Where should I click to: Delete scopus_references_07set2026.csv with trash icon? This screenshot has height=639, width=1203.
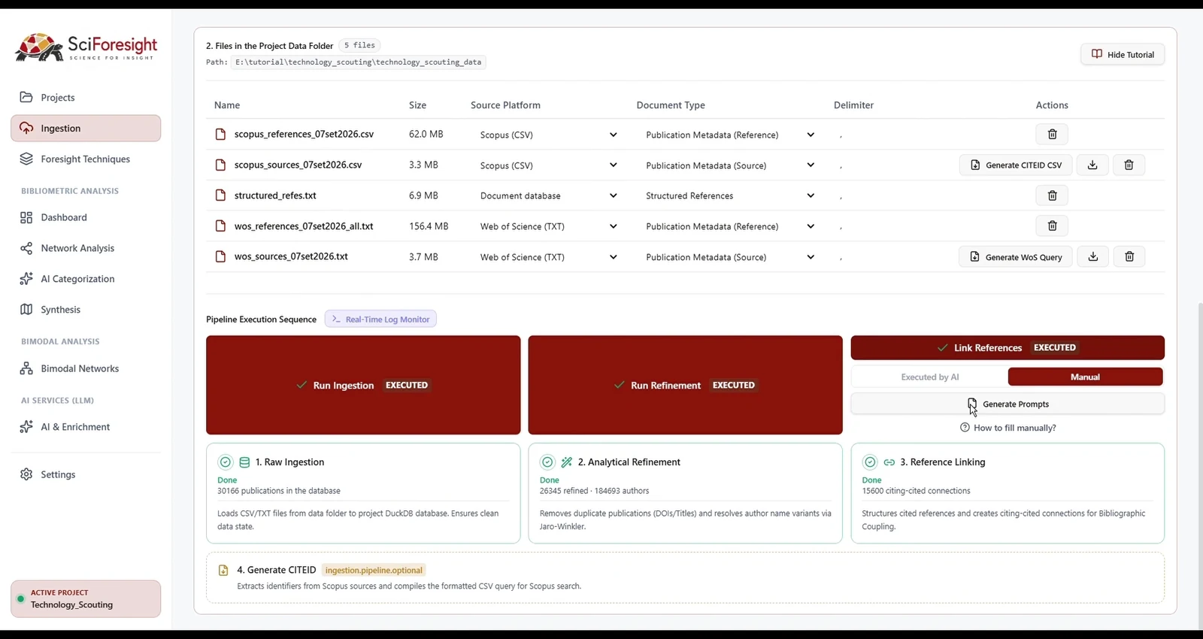1052,135
